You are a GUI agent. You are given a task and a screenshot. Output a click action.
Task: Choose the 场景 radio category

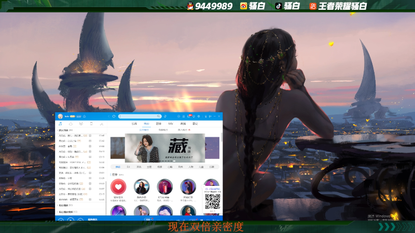160,167
